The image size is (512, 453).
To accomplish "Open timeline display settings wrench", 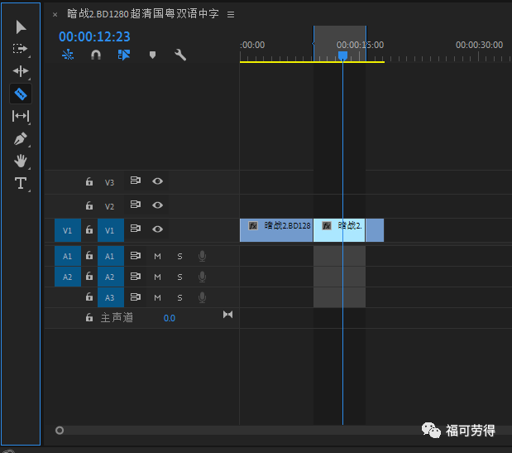I will tap(180, 55).
